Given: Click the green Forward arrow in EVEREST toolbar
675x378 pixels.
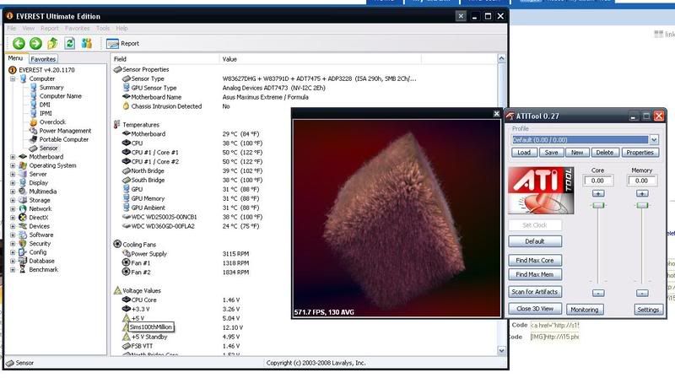Looking at the screenshot, I should coord(35,43).
